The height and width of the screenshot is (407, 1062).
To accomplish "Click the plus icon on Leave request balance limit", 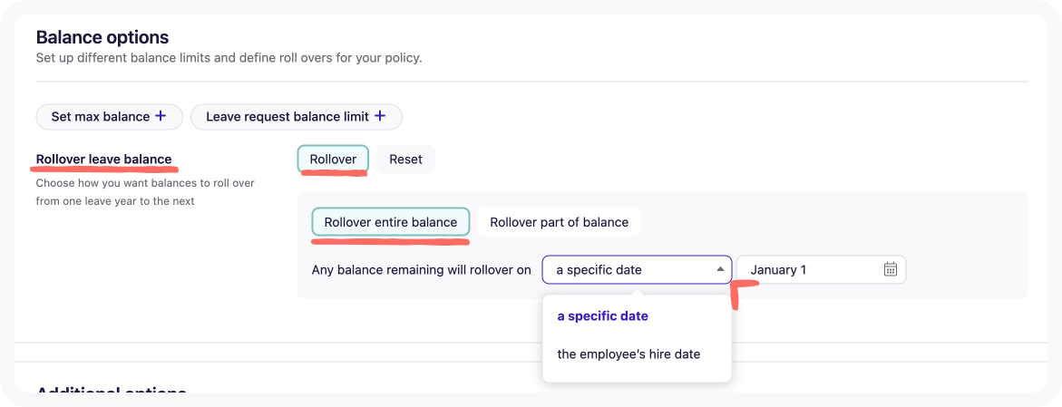I will click(380, 116).
